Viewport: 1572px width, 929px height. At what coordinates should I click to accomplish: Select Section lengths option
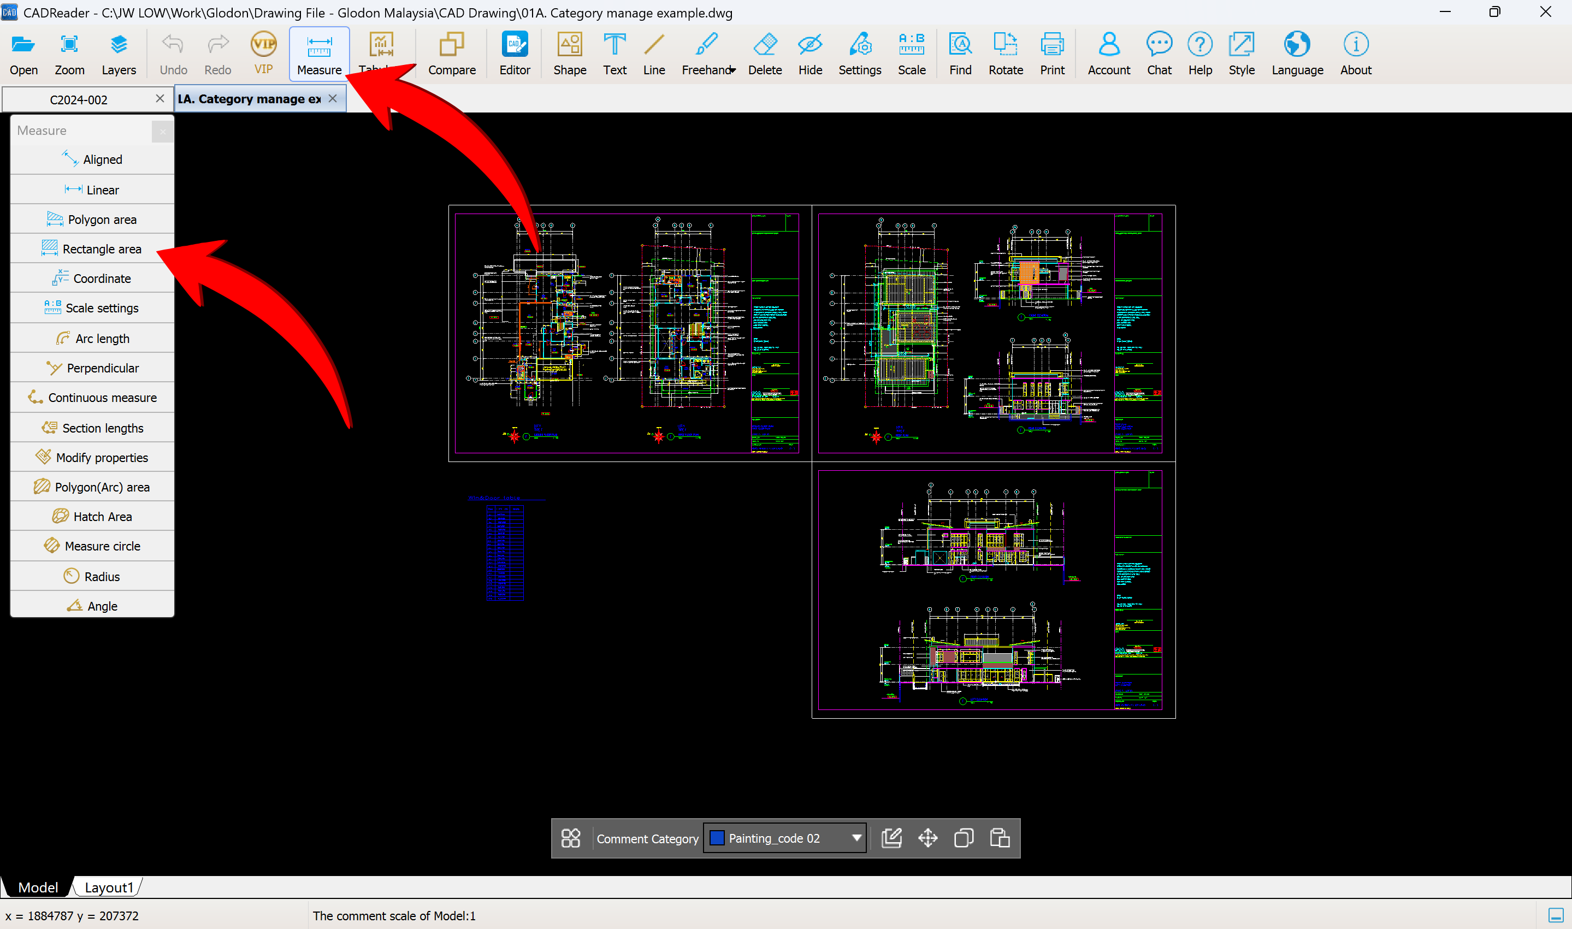point(92,428)
